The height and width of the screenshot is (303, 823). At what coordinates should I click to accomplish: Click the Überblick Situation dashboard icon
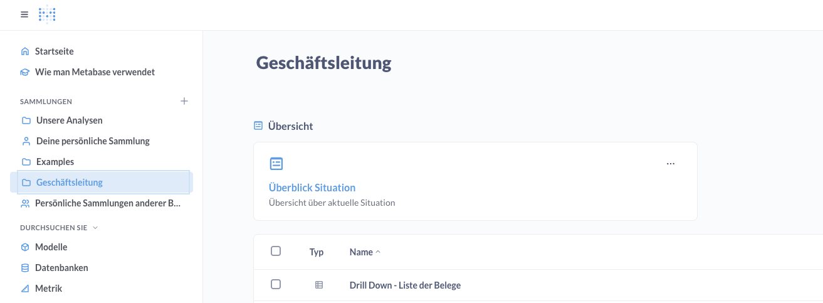click(276, 164)
